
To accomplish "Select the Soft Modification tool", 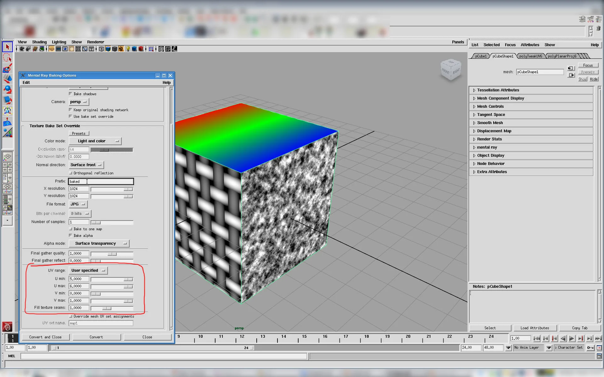I will [x=8, y=122].
